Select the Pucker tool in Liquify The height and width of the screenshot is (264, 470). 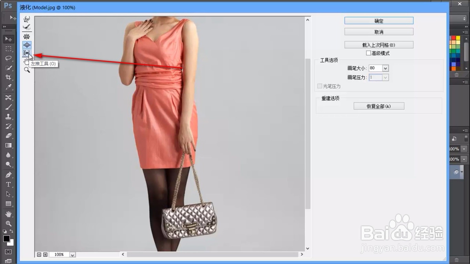pyautogui.click(x=27, y=37)
